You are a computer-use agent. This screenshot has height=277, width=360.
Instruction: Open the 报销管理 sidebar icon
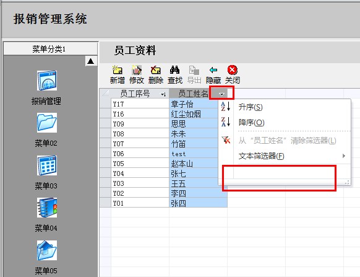tap(47, 81)
